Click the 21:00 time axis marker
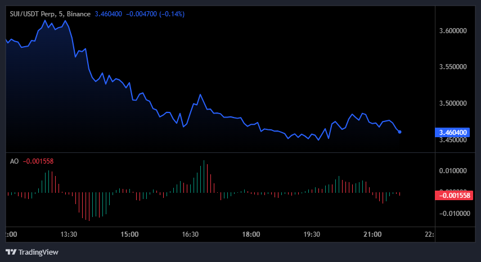 coord(372,234)
